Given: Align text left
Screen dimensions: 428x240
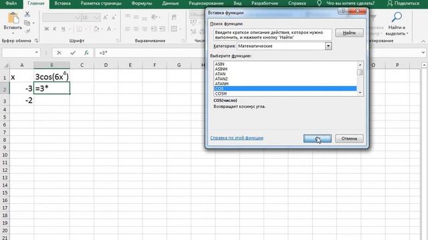Looking at the screenshot, I should (x=128, y=29).
